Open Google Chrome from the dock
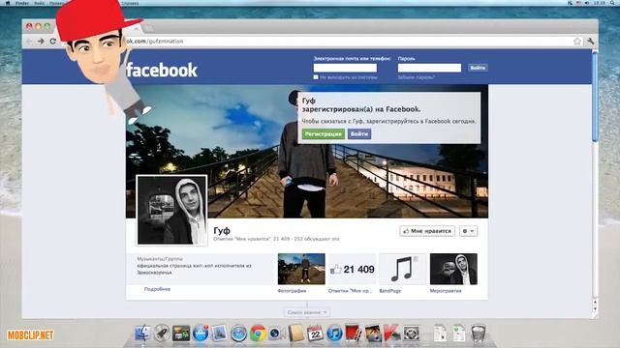 click(x=258, y=333)
